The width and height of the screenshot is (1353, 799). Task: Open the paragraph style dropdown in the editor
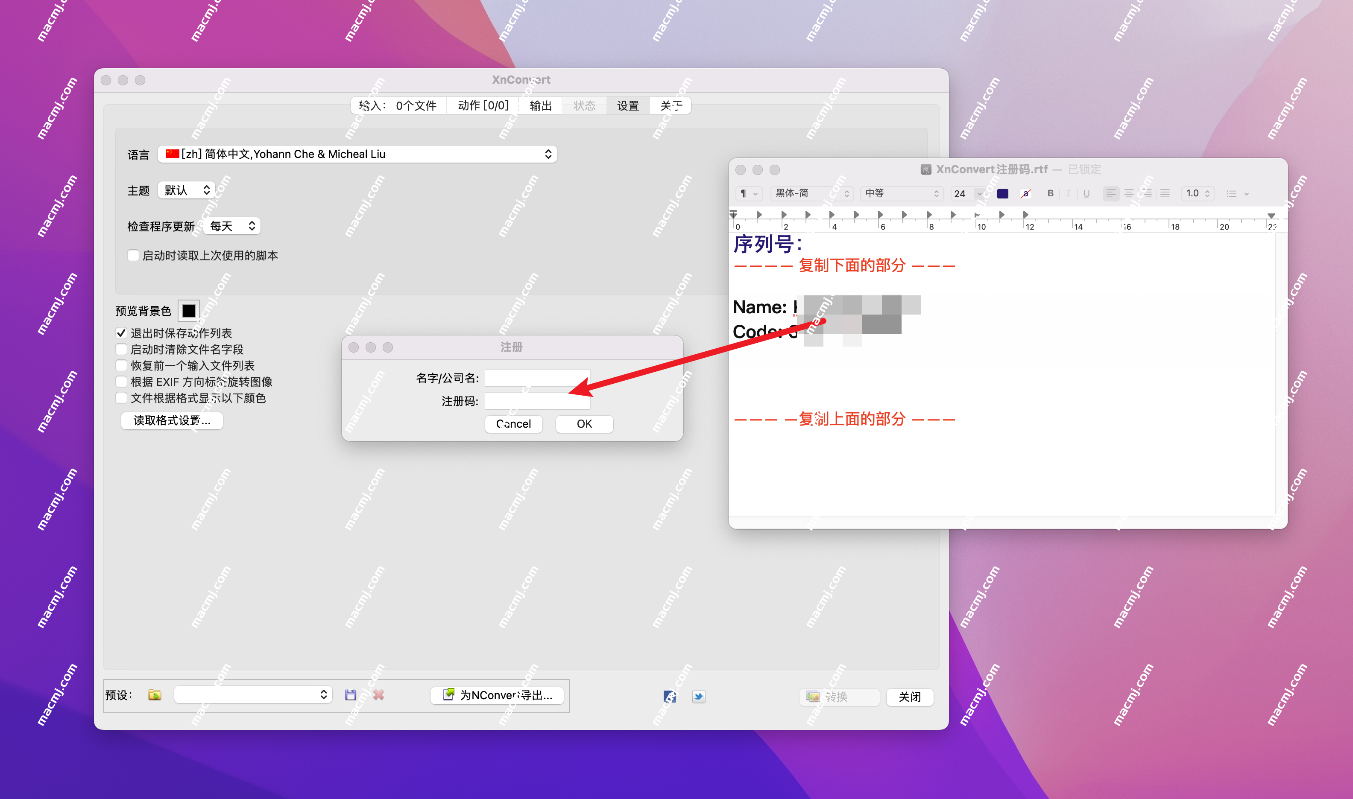(749, 193)
